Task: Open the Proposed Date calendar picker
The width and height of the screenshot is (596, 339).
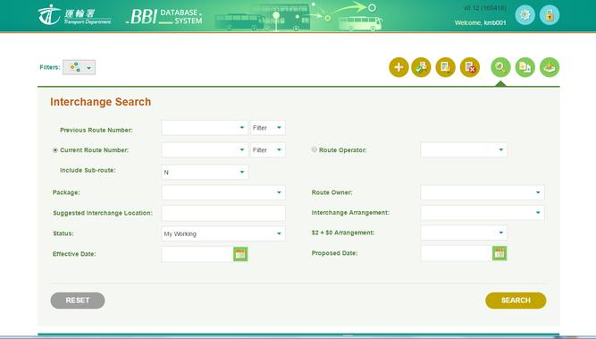Action: [499, 253]
